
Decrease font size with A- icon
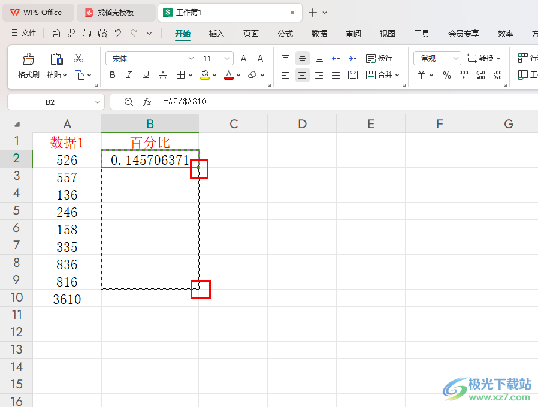tap(261, 58)
